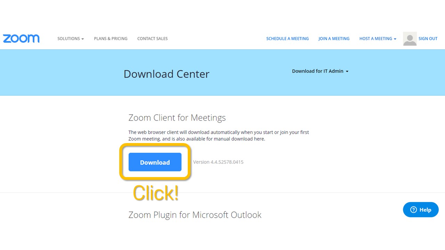Expand Host a Meeting dropdown
This screenshot has width=445, height=250.
click(x=378, y=39)
